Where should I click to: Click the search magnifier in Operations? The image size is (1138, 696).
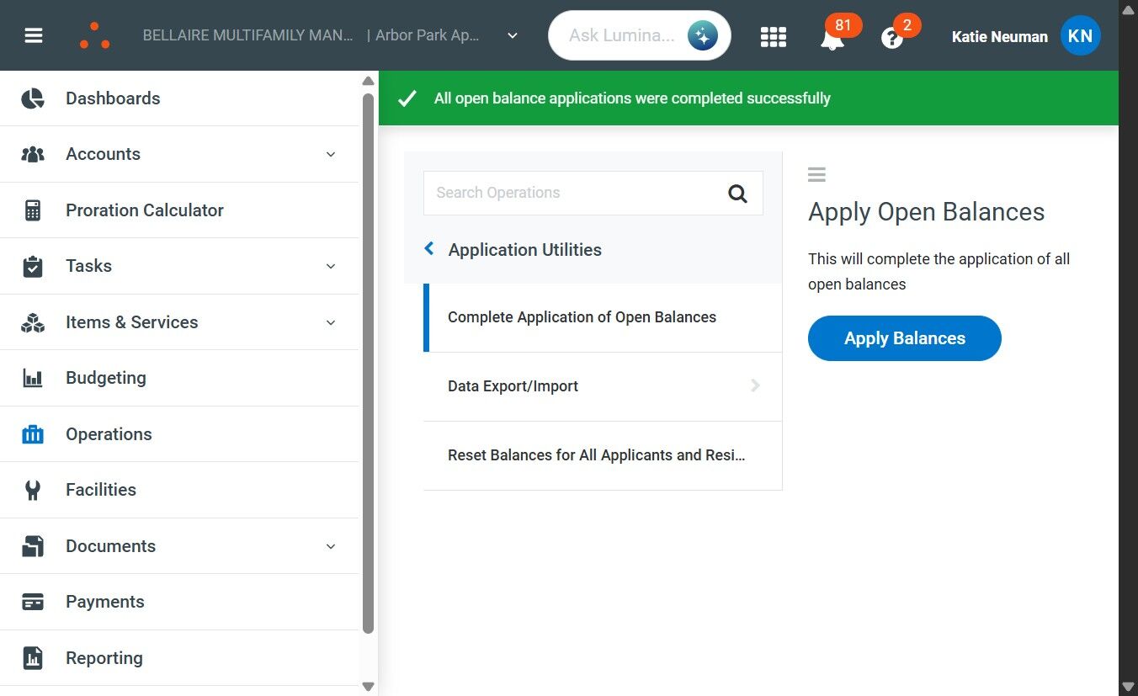click(x=737, y=194)
